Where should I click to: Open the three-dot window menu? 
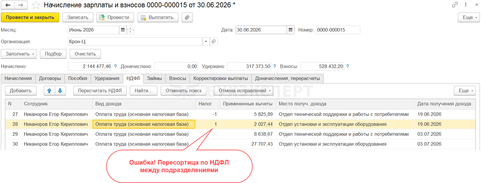466,5
